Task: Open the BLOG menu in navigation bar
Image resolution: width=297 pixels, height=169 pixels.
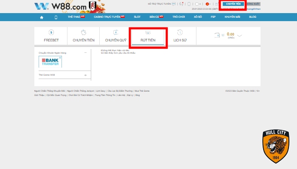Action: [252, 17]
